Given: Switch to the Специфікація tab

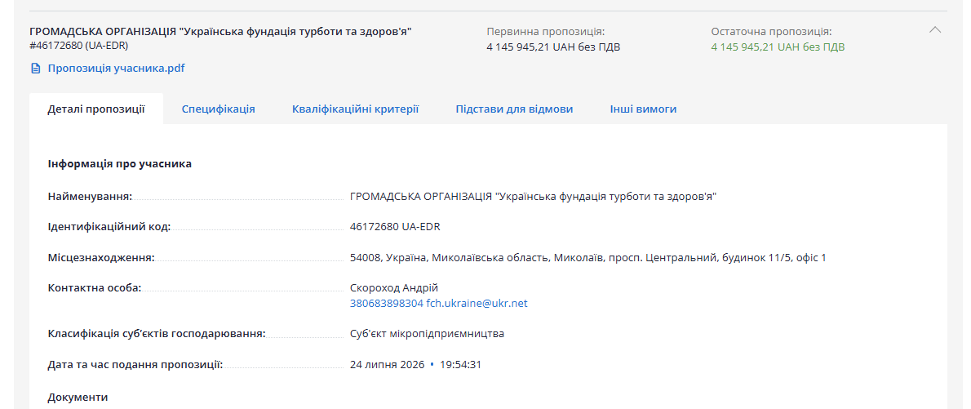Looking at the screenshot, I should 218,109.
